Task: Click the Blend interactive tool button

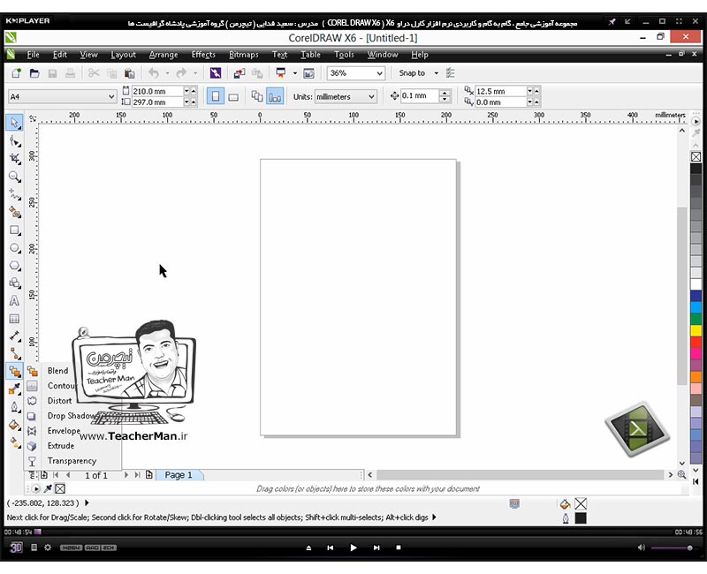Action: [14, 371]
